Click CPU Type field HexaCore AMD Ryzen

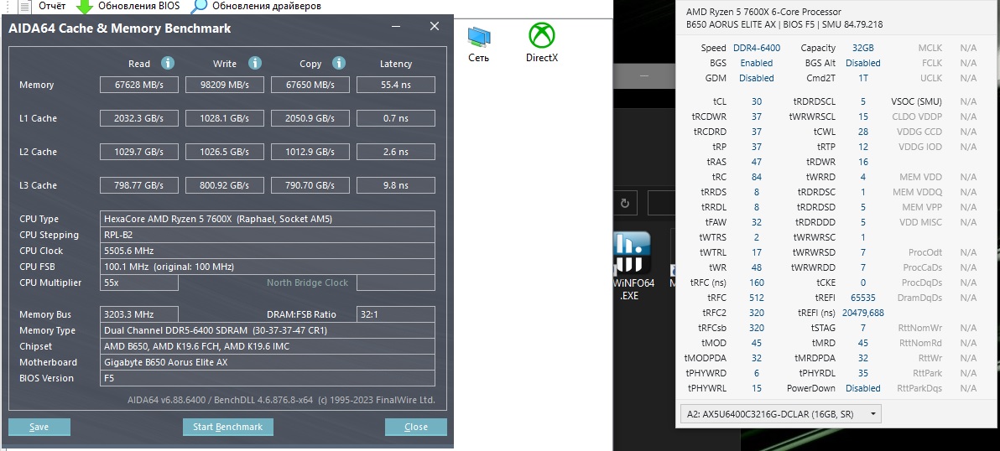point(268,219)
